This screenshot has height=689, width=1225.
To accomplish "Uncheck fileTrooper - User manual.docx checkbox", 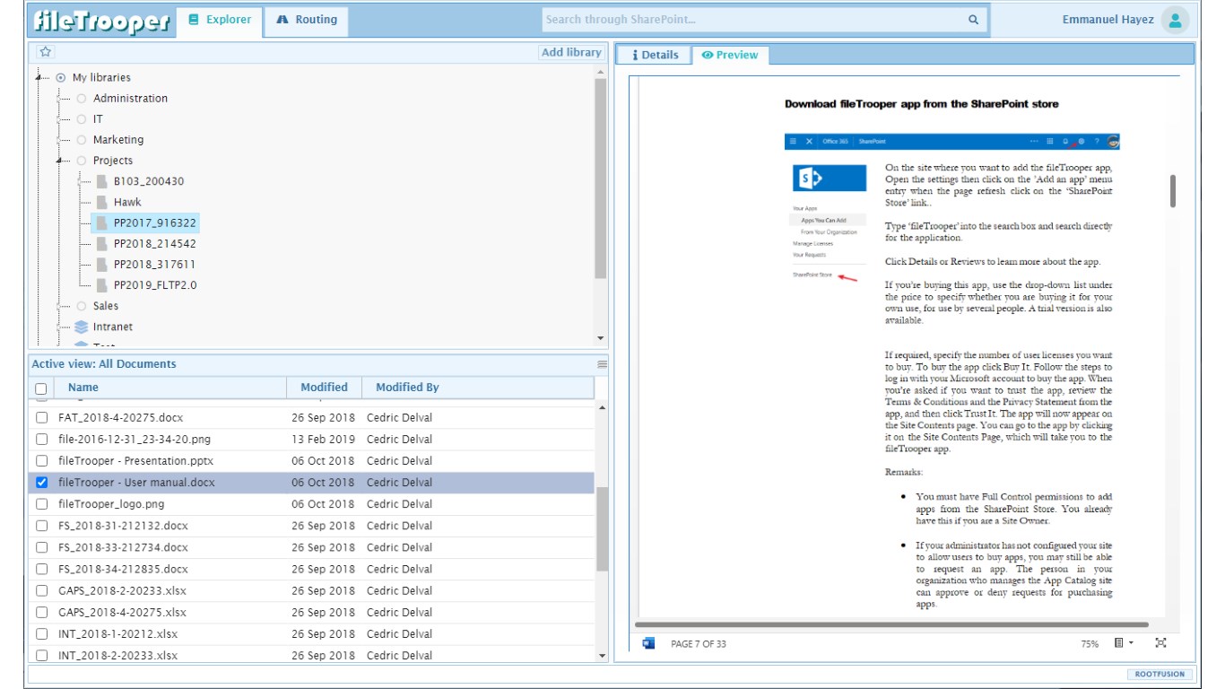I will coord(41,483).
